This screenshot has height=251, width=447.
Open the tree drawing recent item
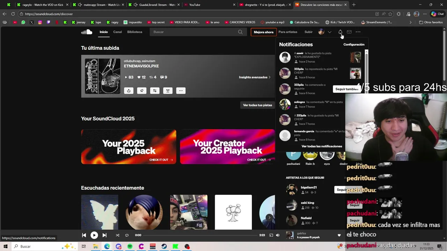coord(233,212)
